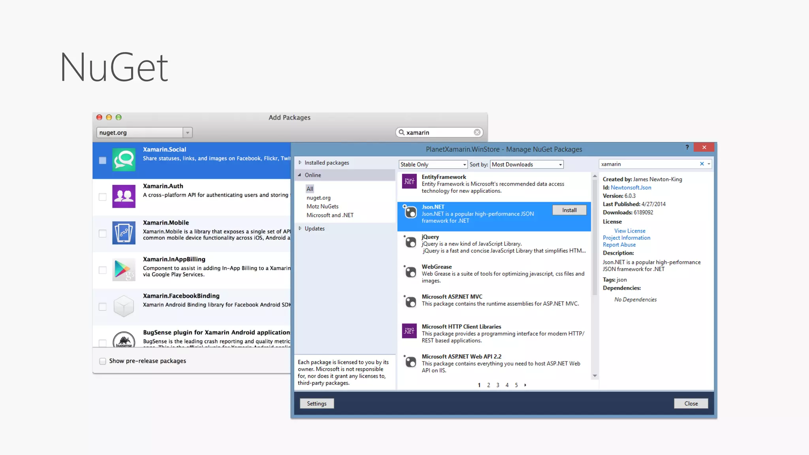This screenshot has height=455, width=809.
Task: Tick the Xamarin.Mobile package checkbox
Action: 103,233
